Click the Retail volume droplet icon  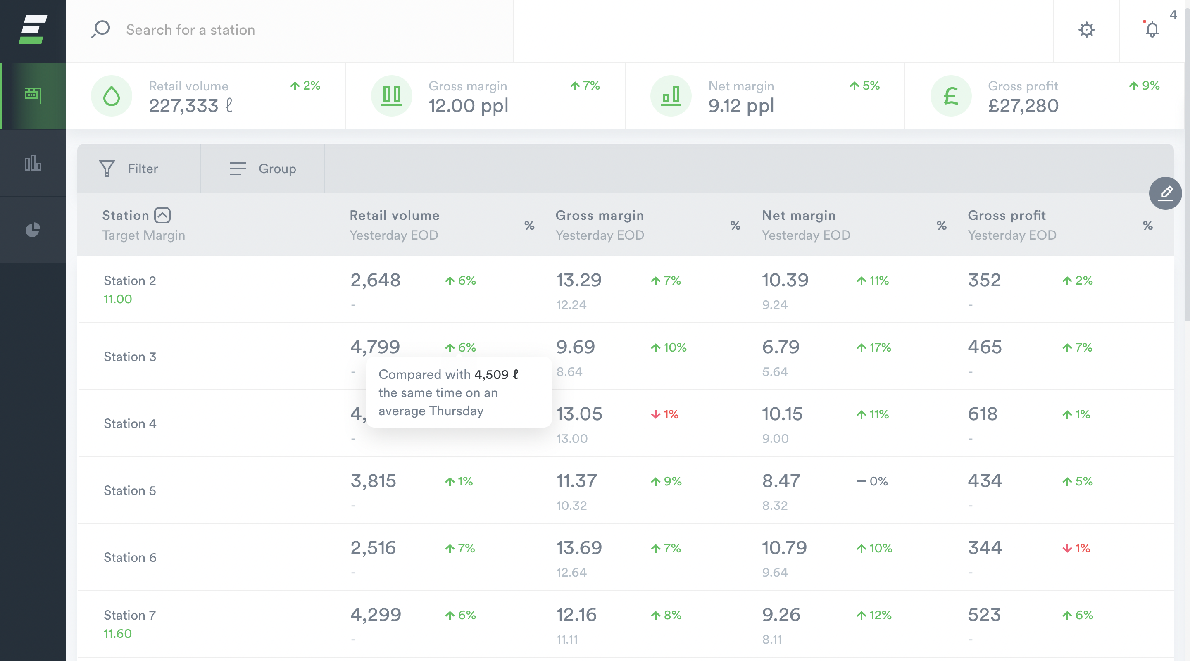coord(111,96)
